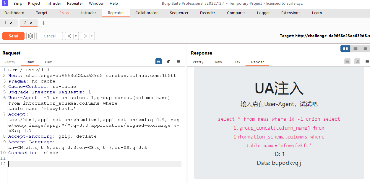
Task: Add a new Repeater tab
Action: pos(43,23)
